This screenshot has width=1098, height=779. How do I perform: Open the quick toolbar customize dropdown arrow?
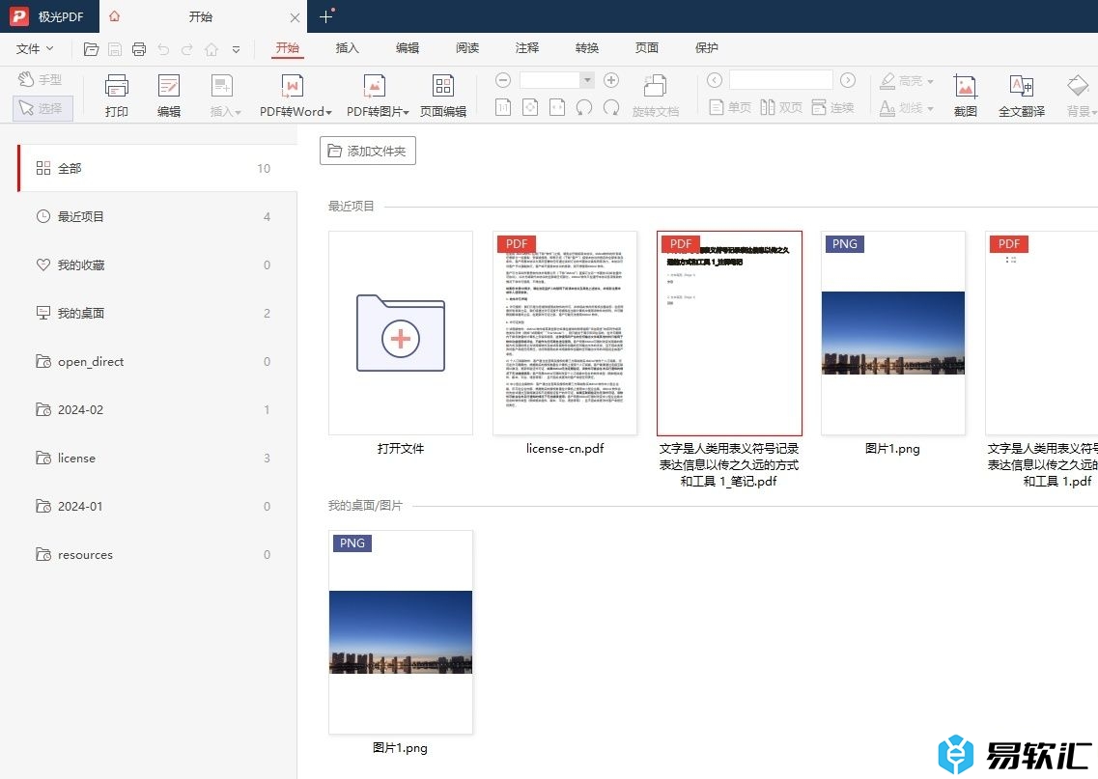pos(236,49)
